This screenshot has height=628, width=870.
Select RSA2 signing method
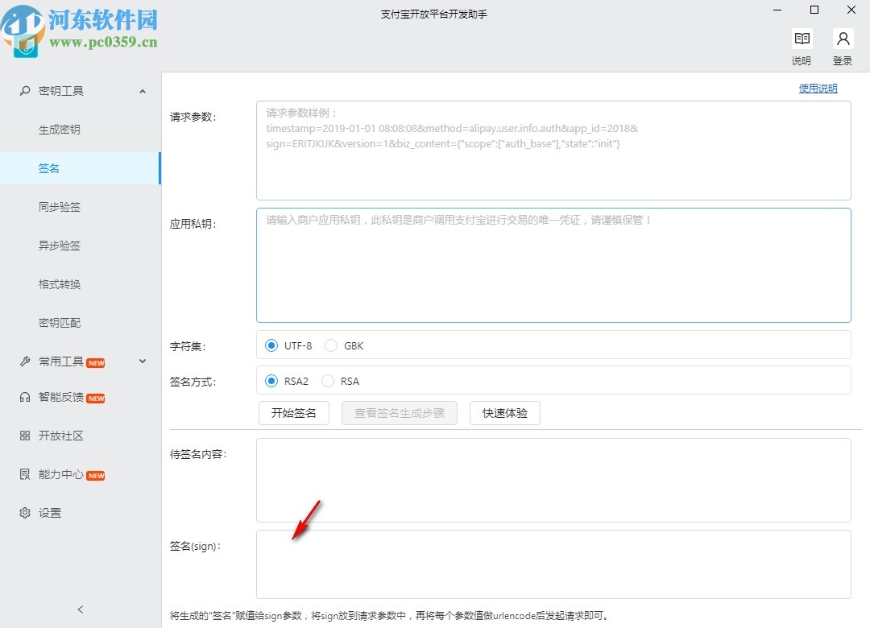point(271,381)
